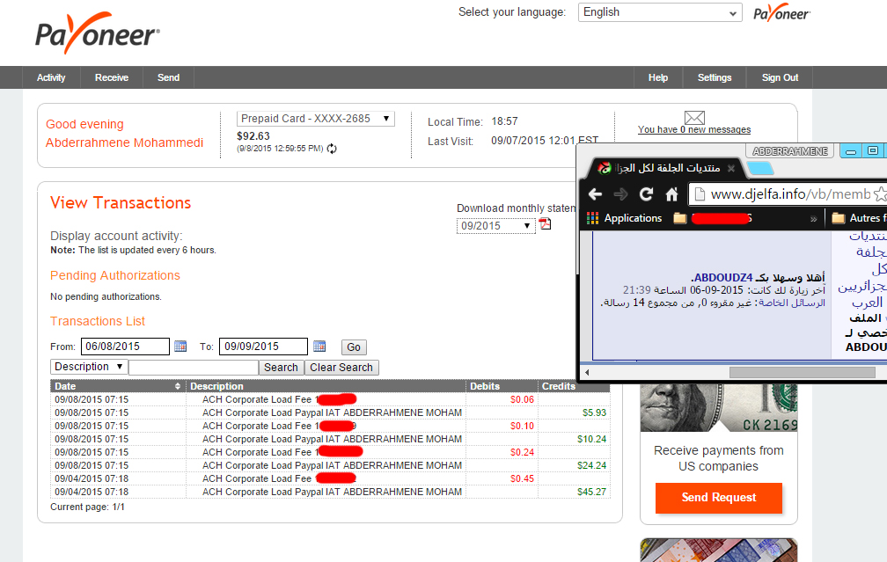Click the horizontal scrollbar of the browser window
This screenshot has height=562, width=887.
click(x=803, y=372)
